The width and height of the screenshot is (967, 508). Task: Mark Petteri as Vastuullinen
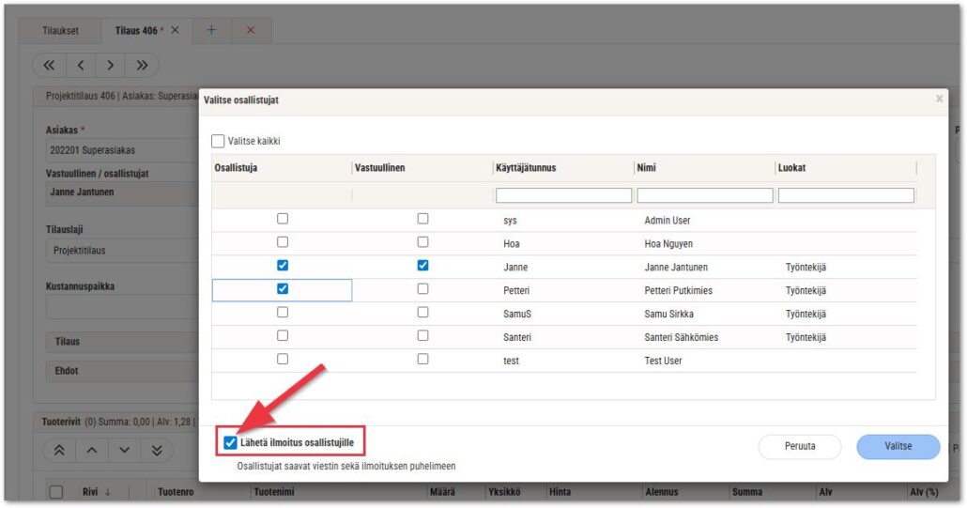[422, 290]
